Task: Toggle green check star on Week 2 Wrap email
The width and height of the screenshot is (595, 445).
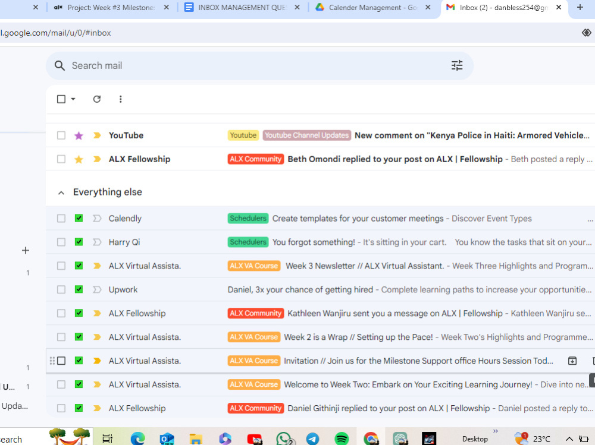Action: pos(79,337)
